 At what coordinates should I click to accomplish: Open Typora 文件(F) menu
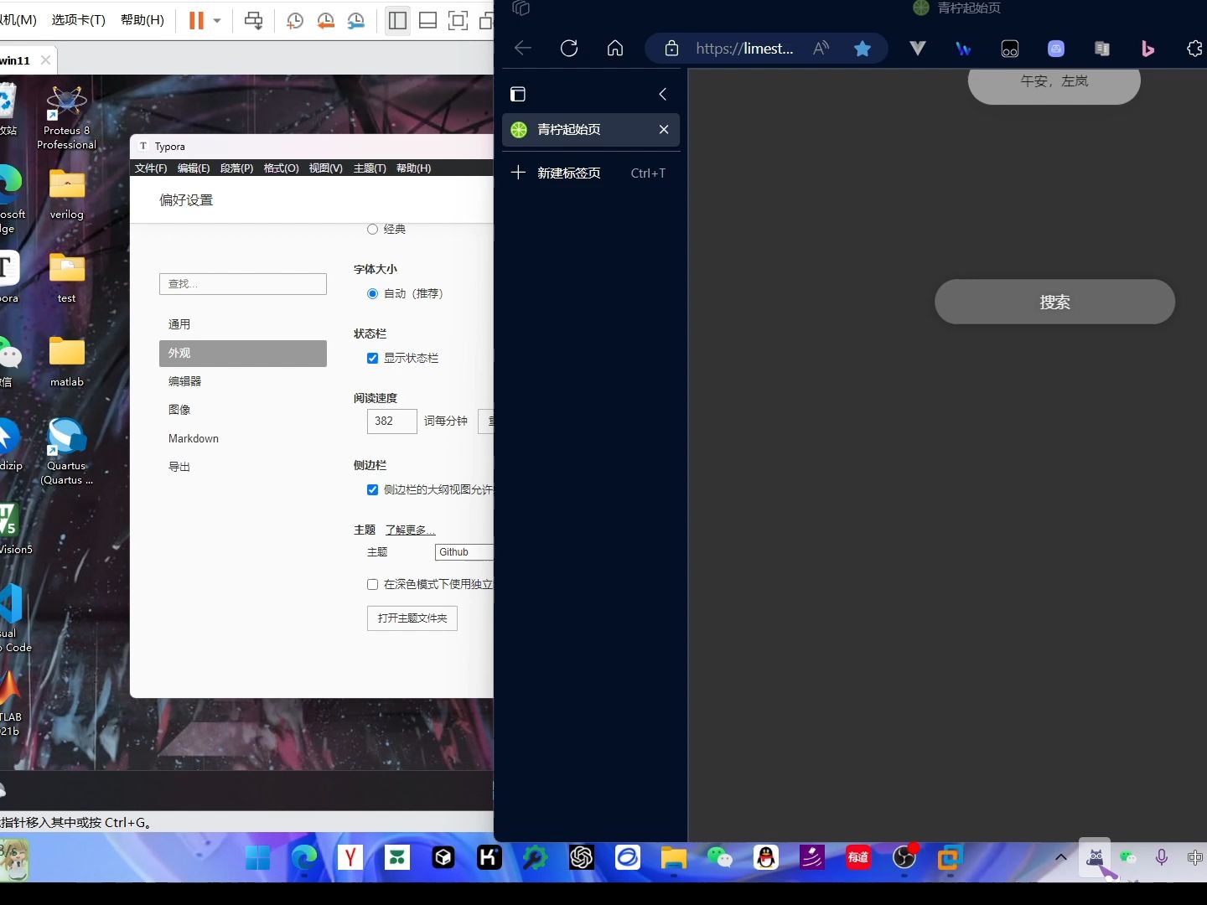[151, 168]
